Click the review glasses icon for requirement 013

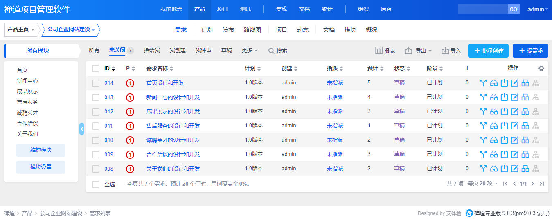click(494, 98)
